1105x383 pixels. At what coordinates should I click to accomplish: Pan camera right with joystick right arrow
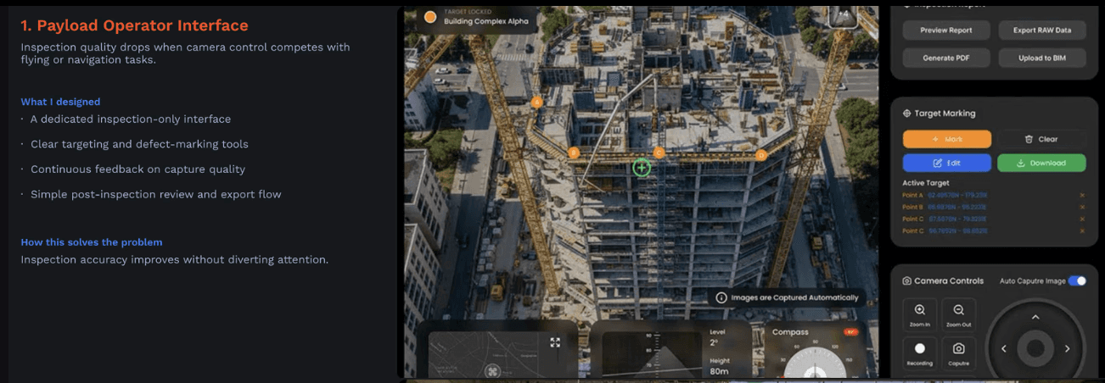1067,348
